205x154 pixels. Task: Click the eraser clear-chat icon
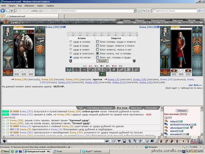coord(114,141)
